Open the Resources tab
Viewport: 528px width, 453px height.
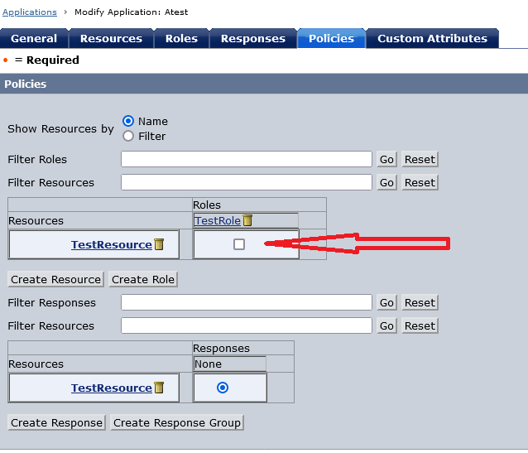pyautogui.click(x=111, y=38)
